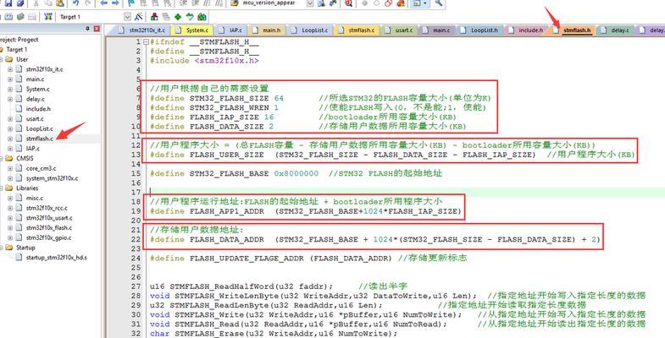
Task: Insert a bookmark using the flag icon
Action: pyautogui.click(x=131, y=3)
